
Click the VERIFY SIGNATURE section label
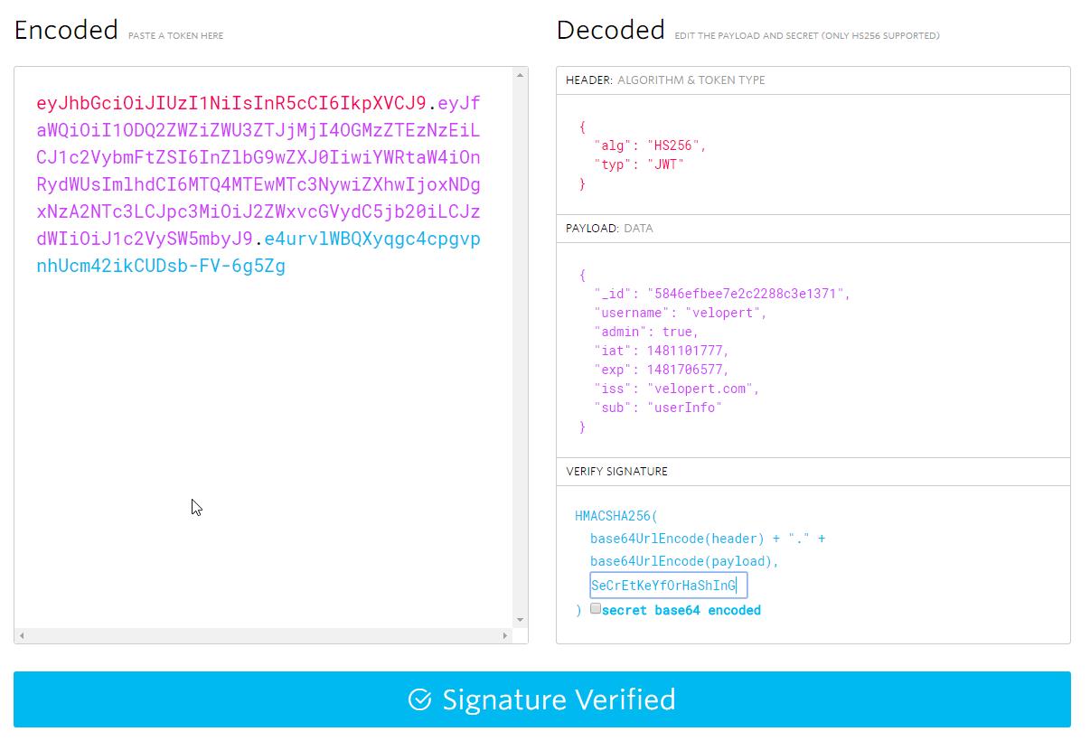616,472
